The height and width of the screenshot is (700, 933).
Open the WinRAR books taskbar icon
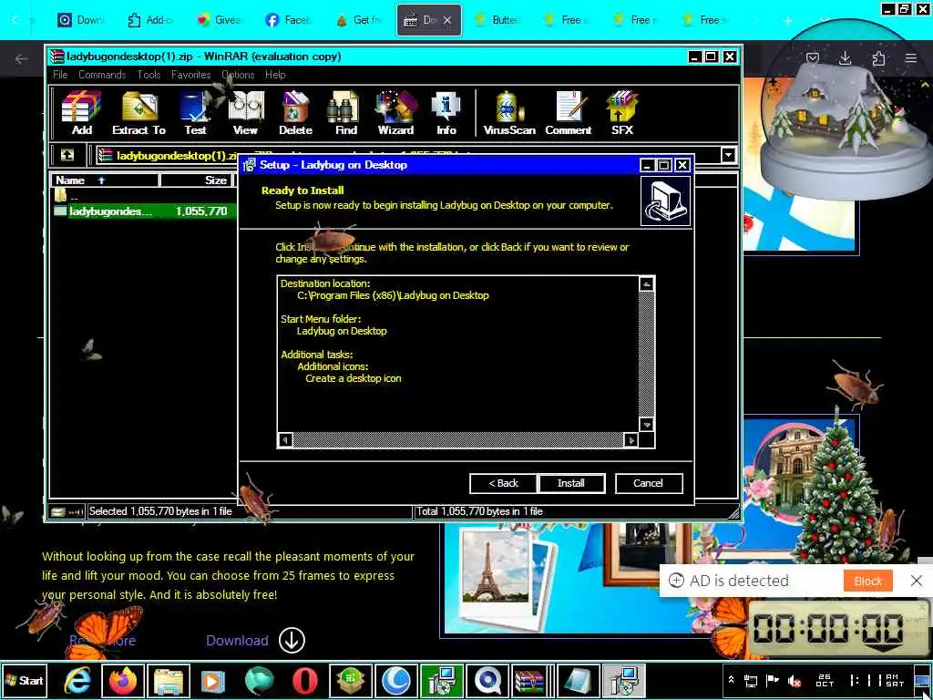pyautogui.click(x=529, y=681)
